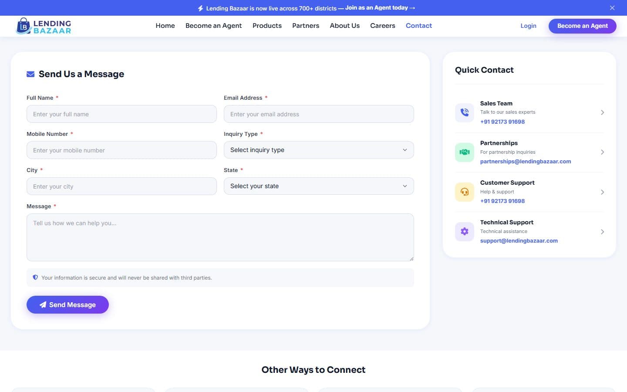Click into the City field
Viewport: 627px width, 392px height.
(121, 186)
